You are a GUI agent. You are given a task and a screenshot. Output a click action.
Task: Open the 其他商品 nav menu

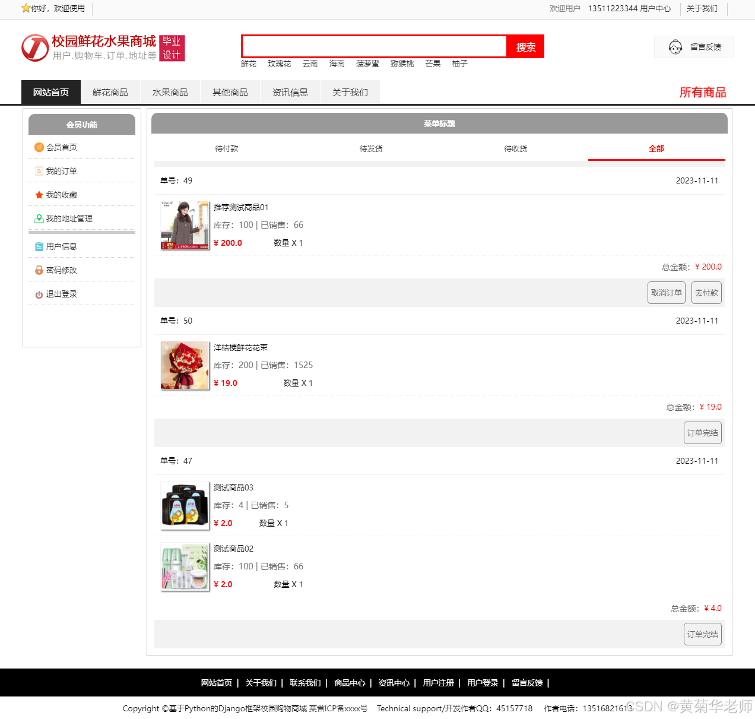(230, 93)
